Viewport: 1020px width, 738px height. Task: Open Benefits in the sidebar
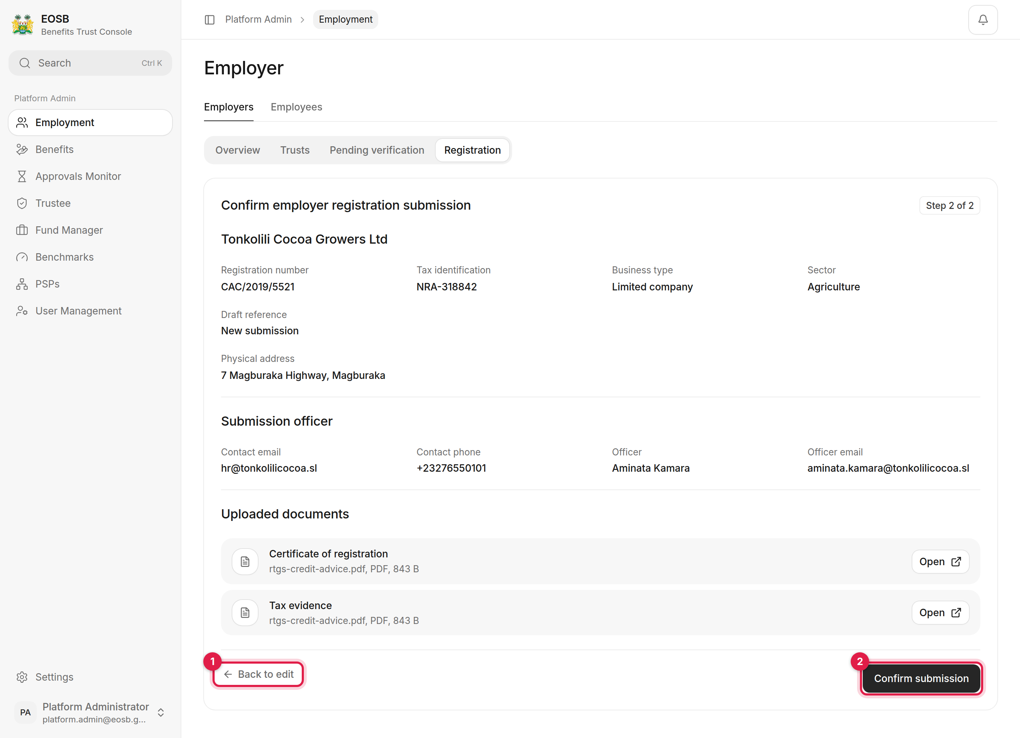click(x=90, y=149)
